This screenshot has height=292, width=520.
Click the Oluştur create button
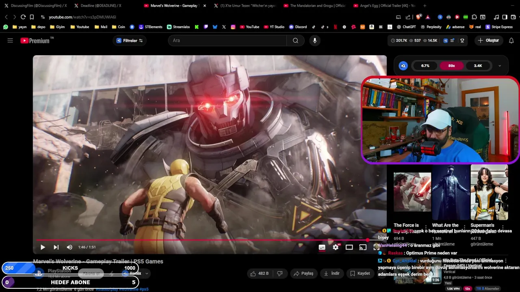tap(489, 41)
